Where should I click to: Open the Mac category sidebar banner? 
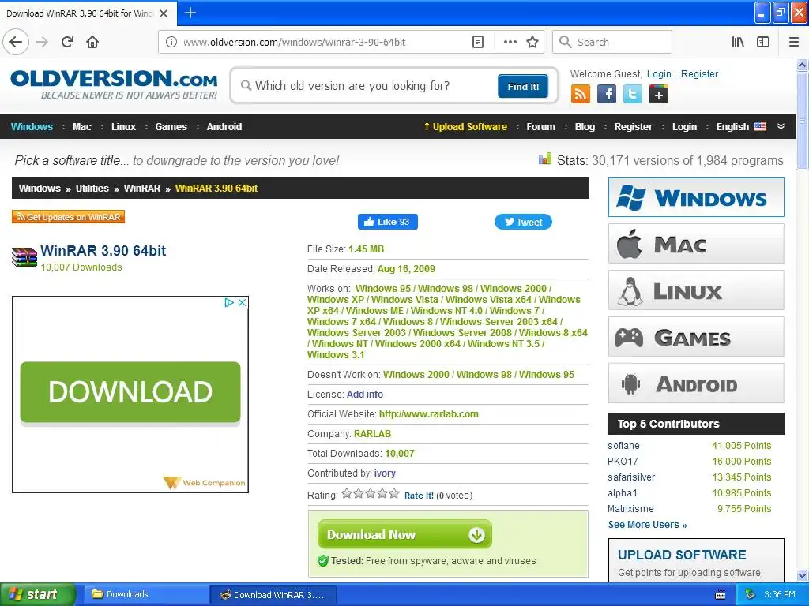tap(696, 244)
